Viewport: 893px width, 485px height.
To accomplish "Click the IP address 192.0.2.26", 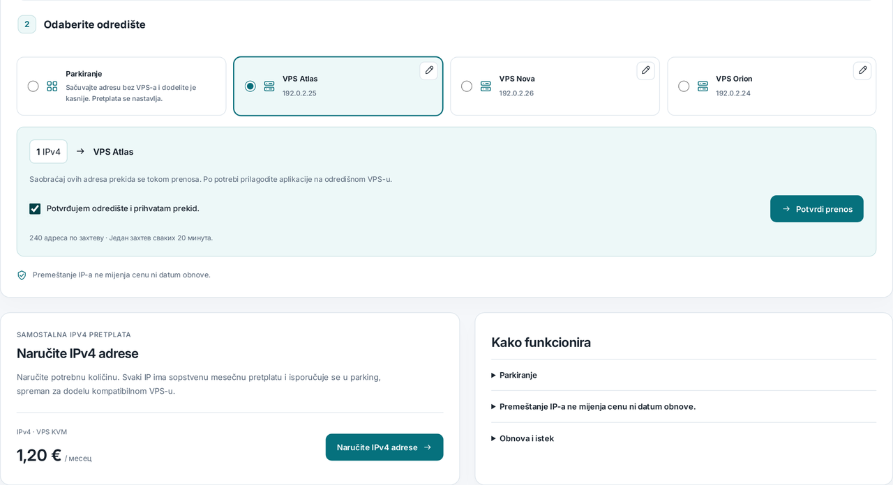I will click(516, 93).
